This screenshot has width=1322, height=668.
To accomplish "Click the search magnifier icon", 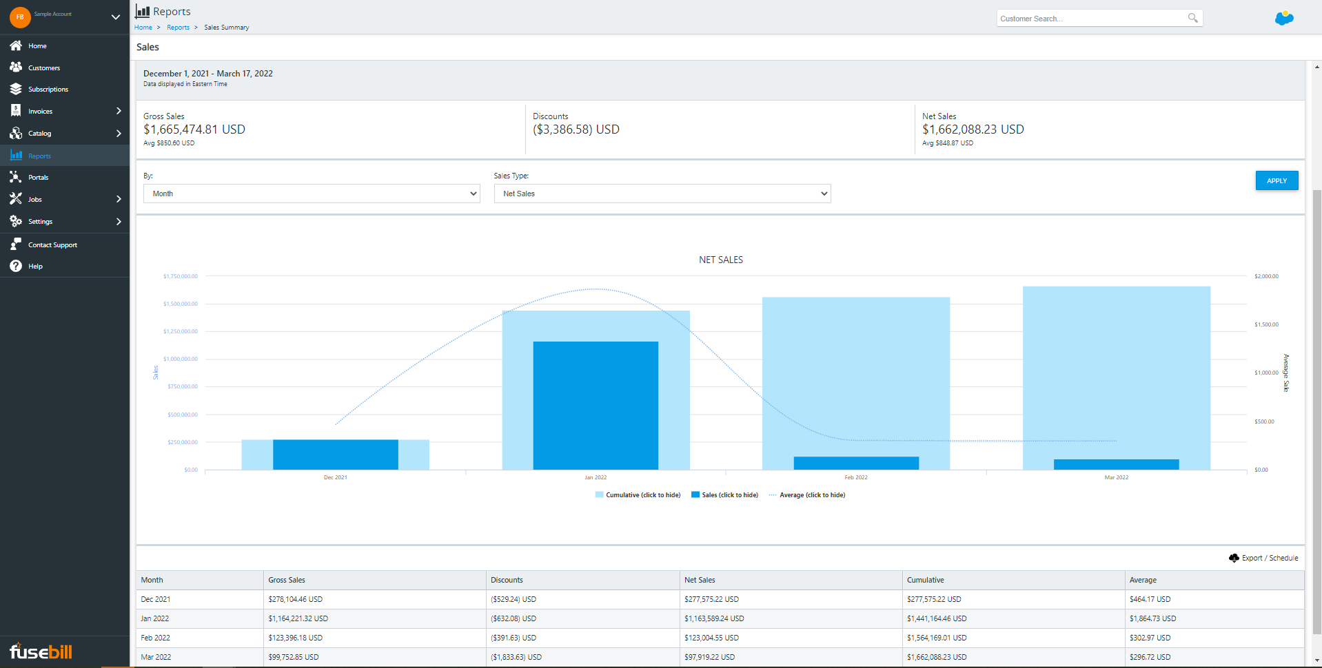I will point(1192,18).
